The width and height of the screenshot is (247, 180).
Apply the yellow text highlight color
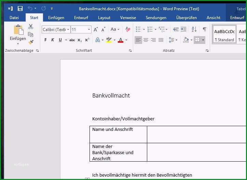tap(109, 40)
